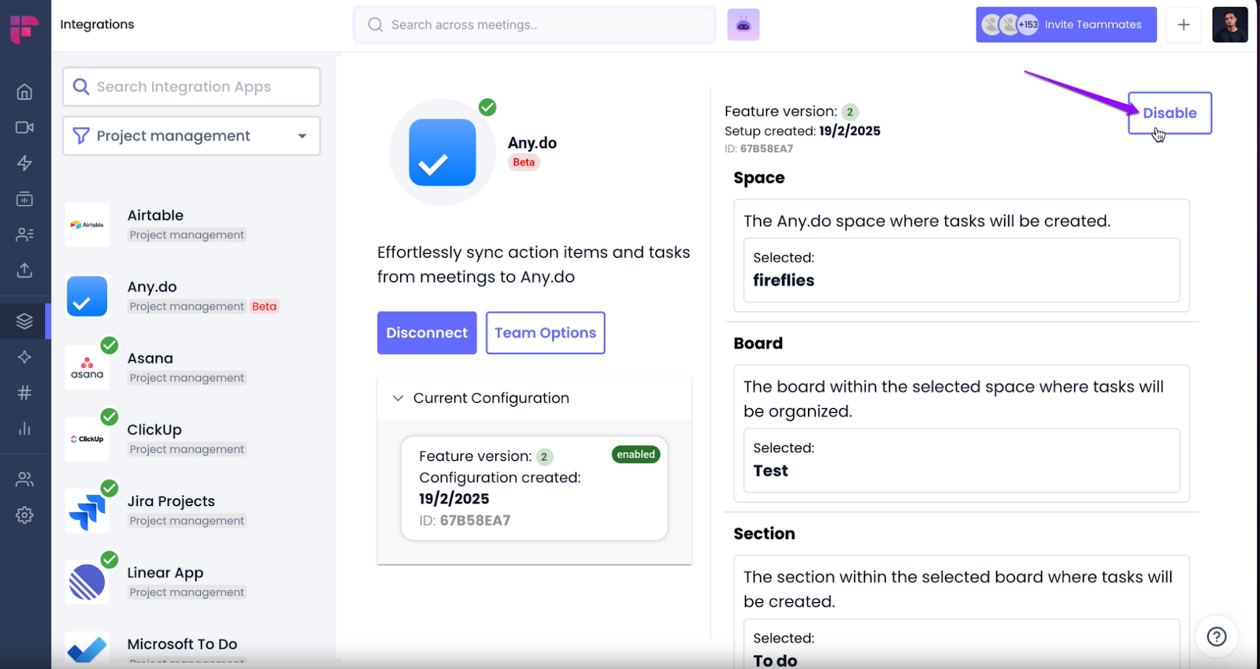Click the ClickUp logo icon
Image resolution: width=1260 pixels, height=669 pixels.
pos(87,439)
